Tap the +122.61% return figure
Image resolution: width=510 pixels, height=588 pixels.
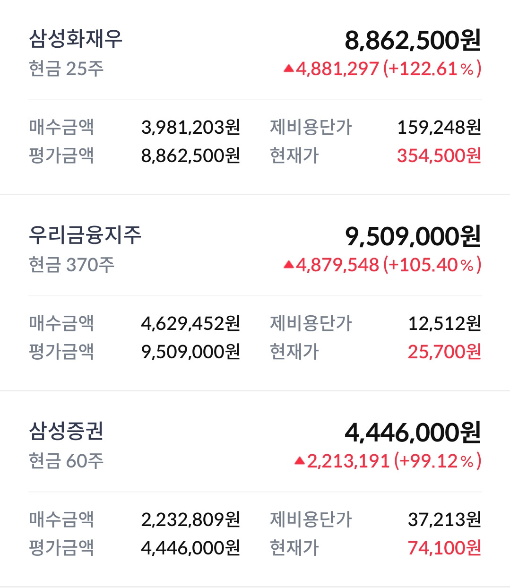tap(432, 69)
